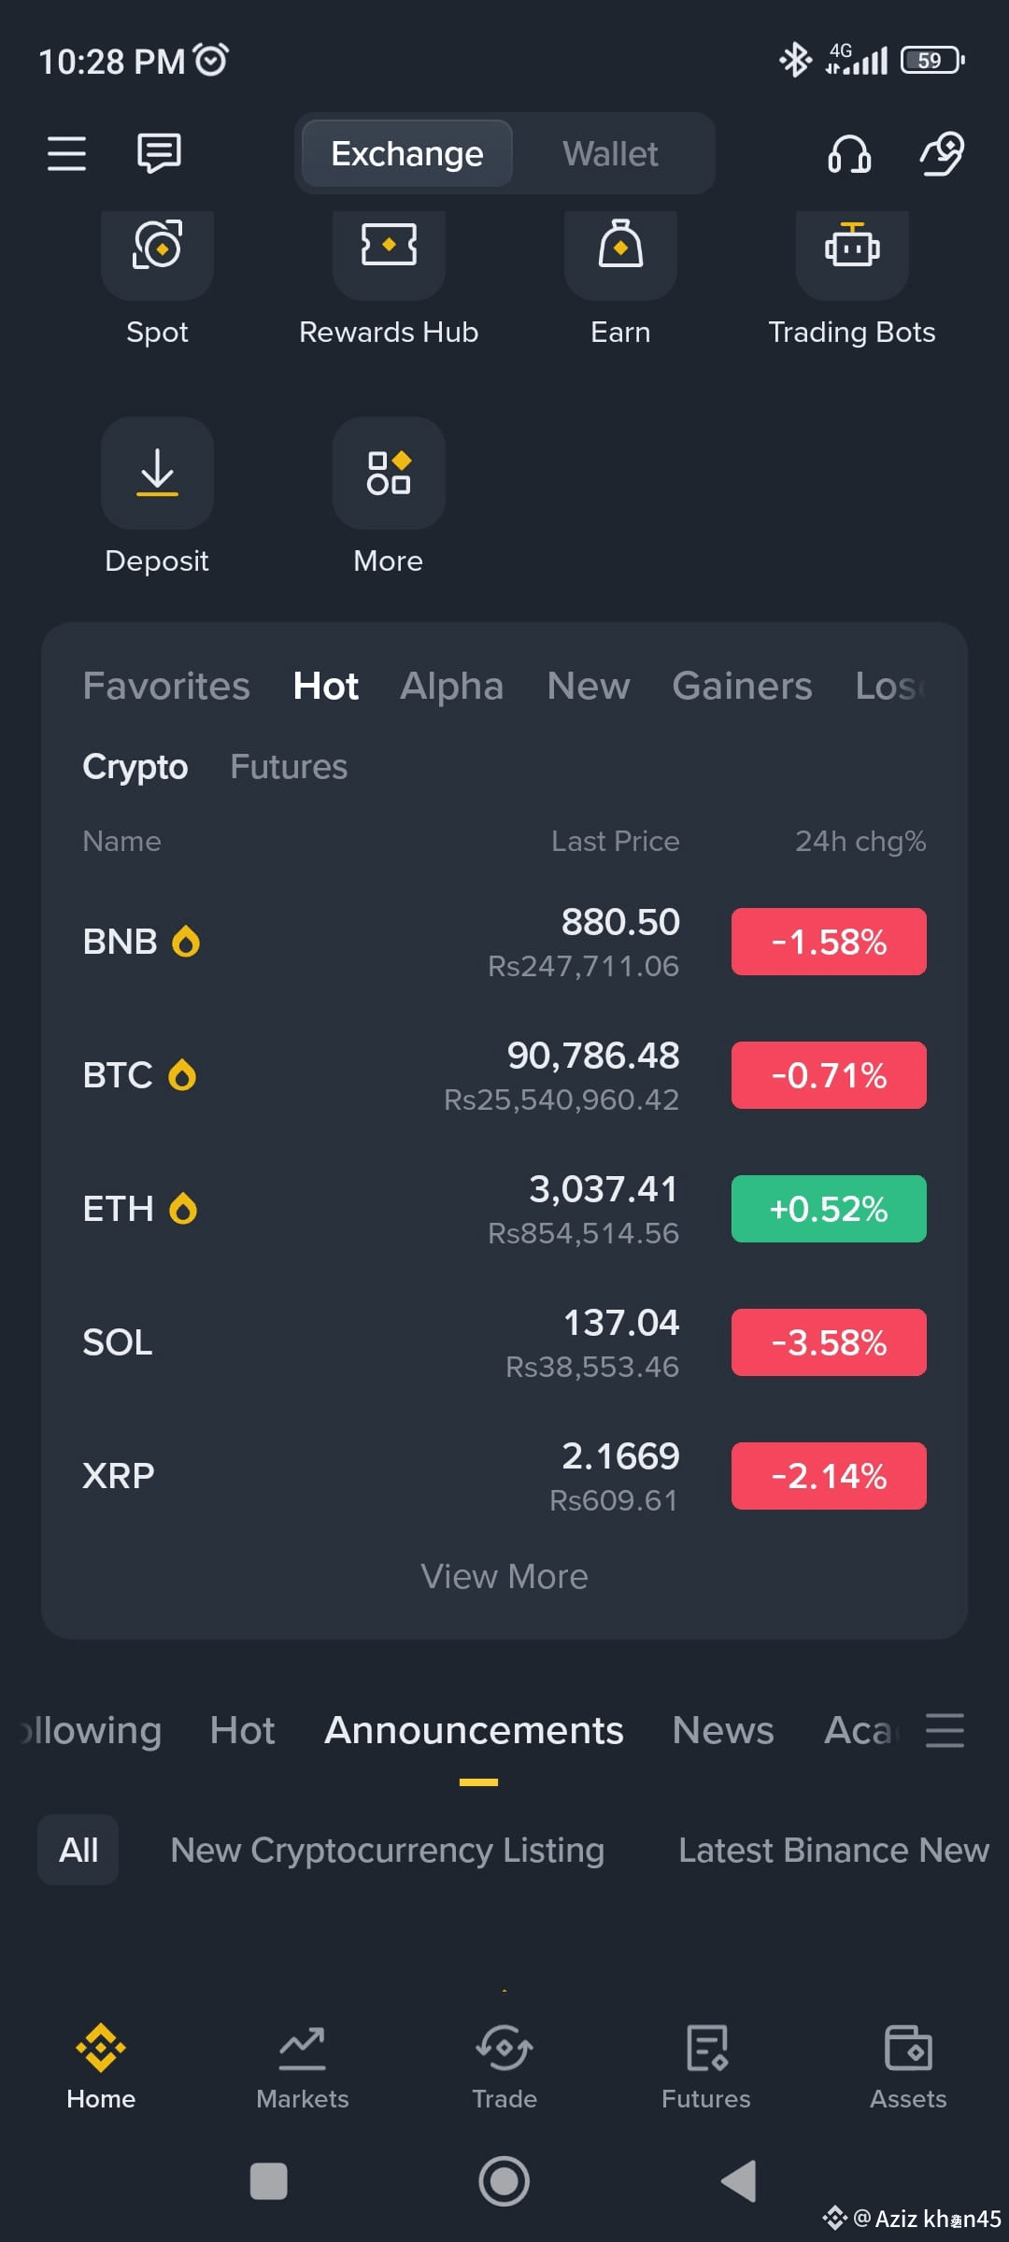Select the Exchange toggle option
Image resolution: width=1009 pixels, height=2242 pixels.
pyautogui.click(x=407, y=153)
